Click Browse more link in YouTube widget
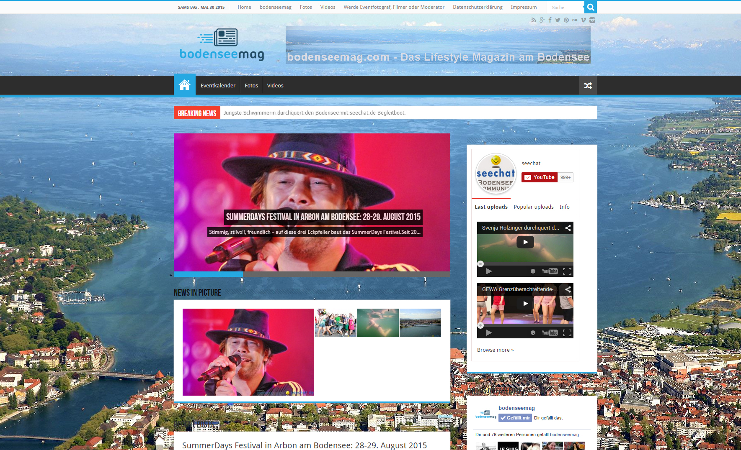 click(x=495, y=350)
